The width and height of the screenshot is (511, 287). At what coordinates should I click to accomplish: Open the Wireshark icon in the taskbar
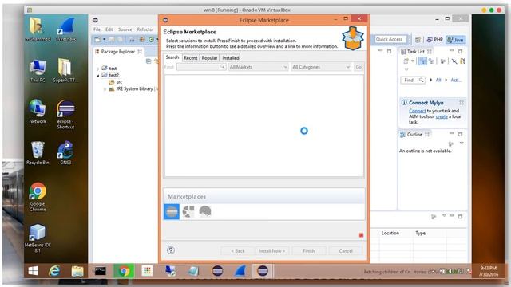[240, 271]
